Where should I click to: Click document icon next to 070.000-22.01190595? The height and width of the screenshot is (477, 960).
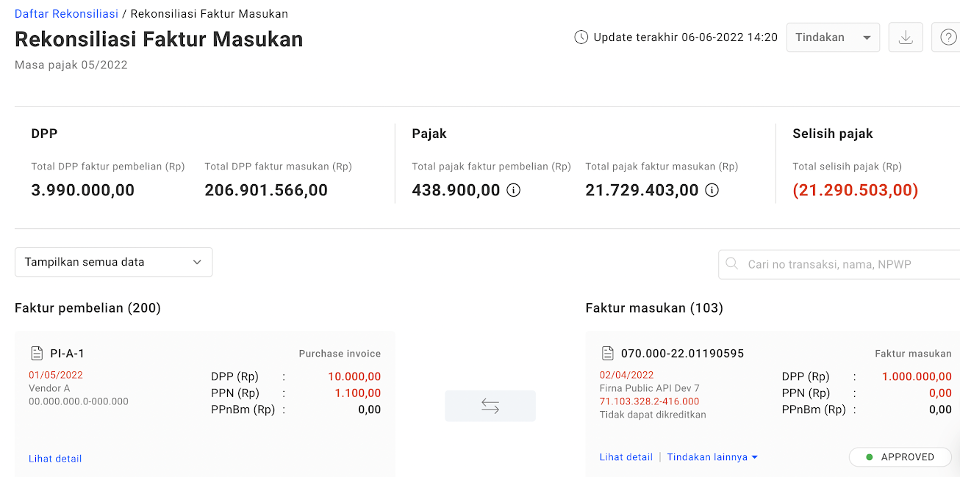pyautogui.click(x=608, y=354)
